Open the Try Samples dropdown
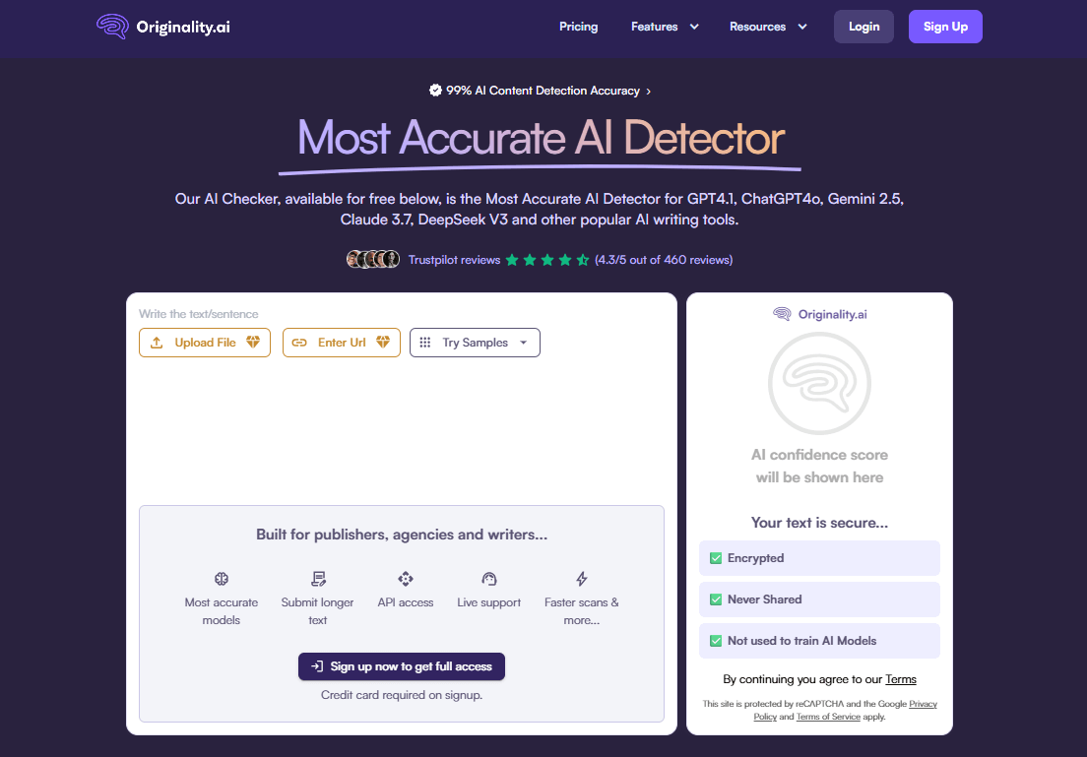 point(475,343)
